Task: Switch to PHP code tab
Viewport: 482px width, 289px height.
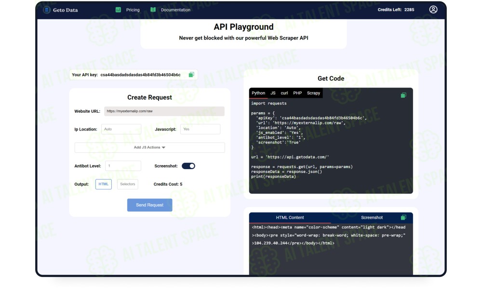Action: (297, 93)
